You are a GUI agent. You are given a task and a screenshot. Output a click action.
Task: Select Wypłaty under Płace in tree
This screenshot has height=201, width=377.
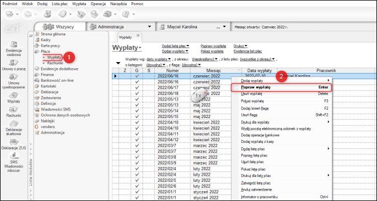coord(54,57)
